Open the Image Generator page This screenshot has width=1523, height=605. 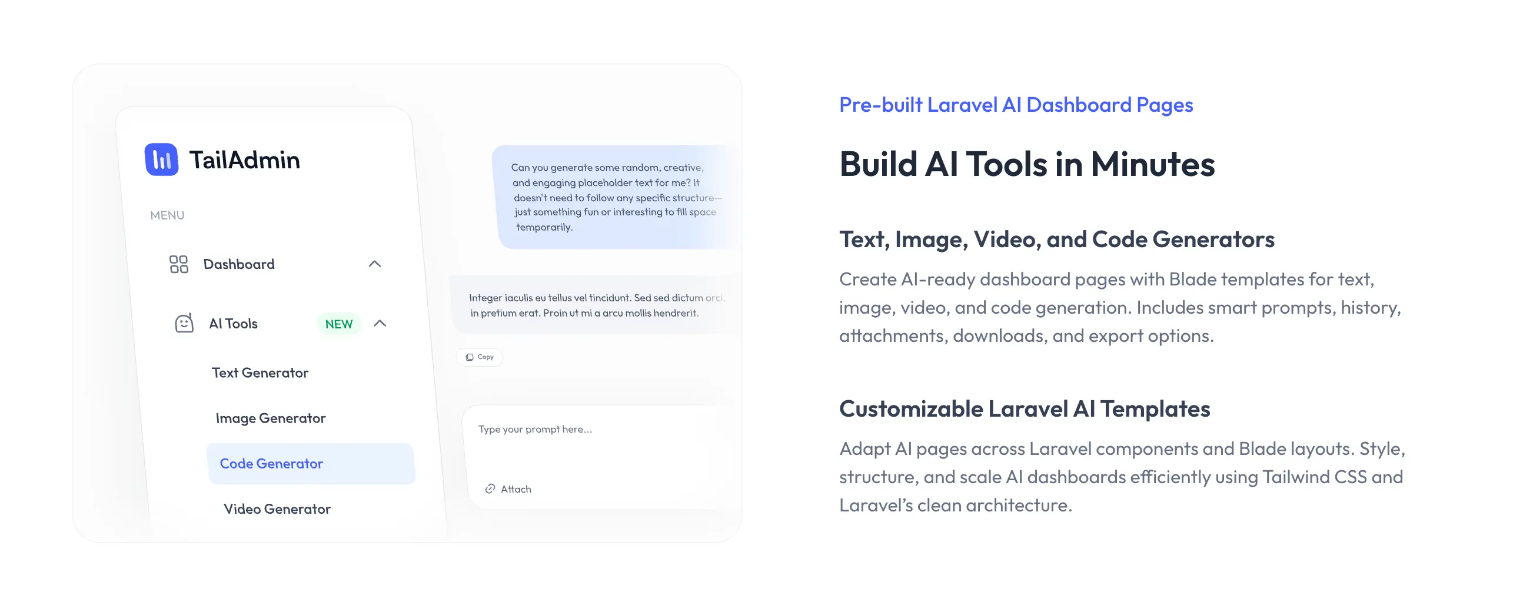(x=271, y=417)
